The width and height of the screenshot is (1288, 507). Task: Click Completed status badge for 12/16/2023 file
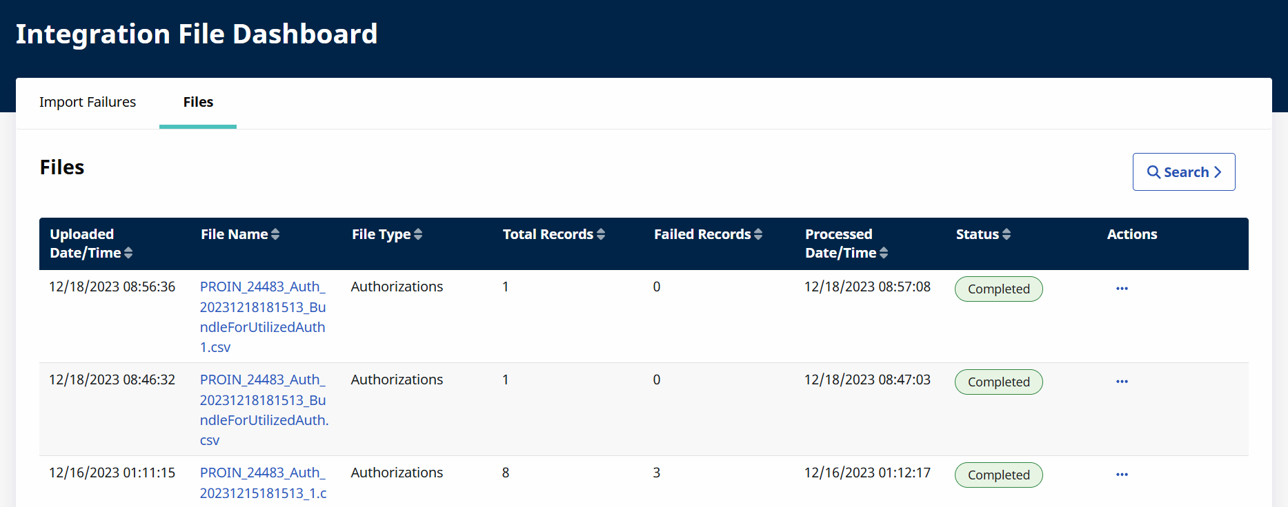(998, 475)
